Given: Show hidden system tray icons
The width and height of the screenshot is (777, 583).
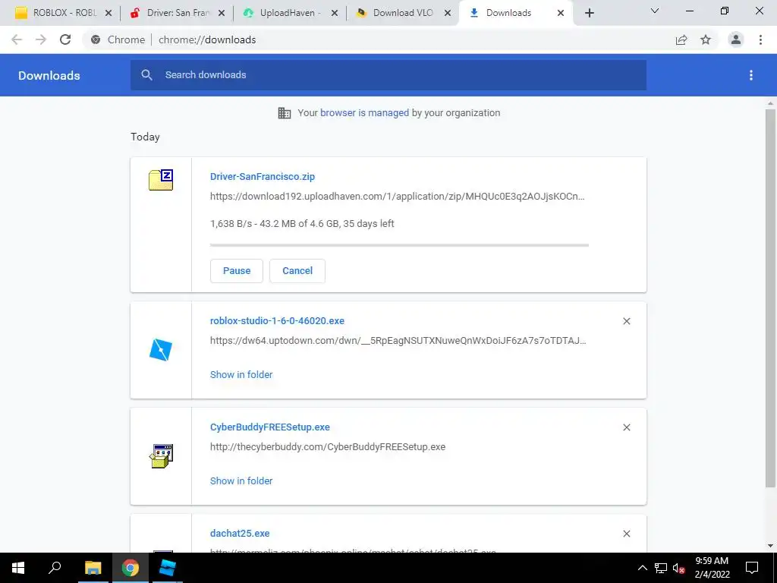Looking at the screenshot, I should [x=642, y=568].
